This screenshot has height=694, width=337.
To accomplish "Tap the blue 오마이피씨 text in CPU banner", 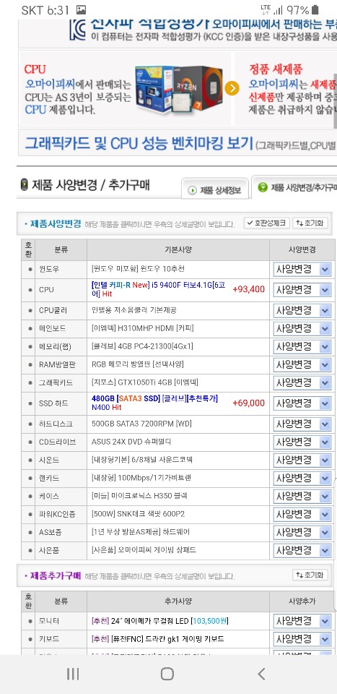I will tap(50, 85).
